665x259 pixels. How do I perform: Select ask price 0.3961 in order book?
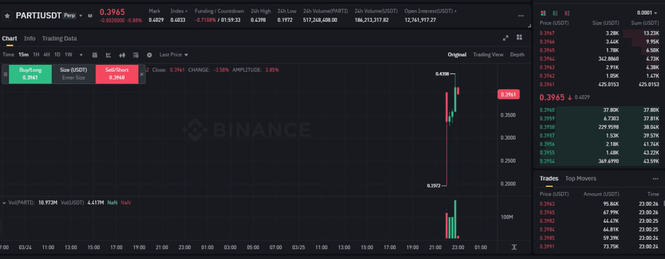547,84
